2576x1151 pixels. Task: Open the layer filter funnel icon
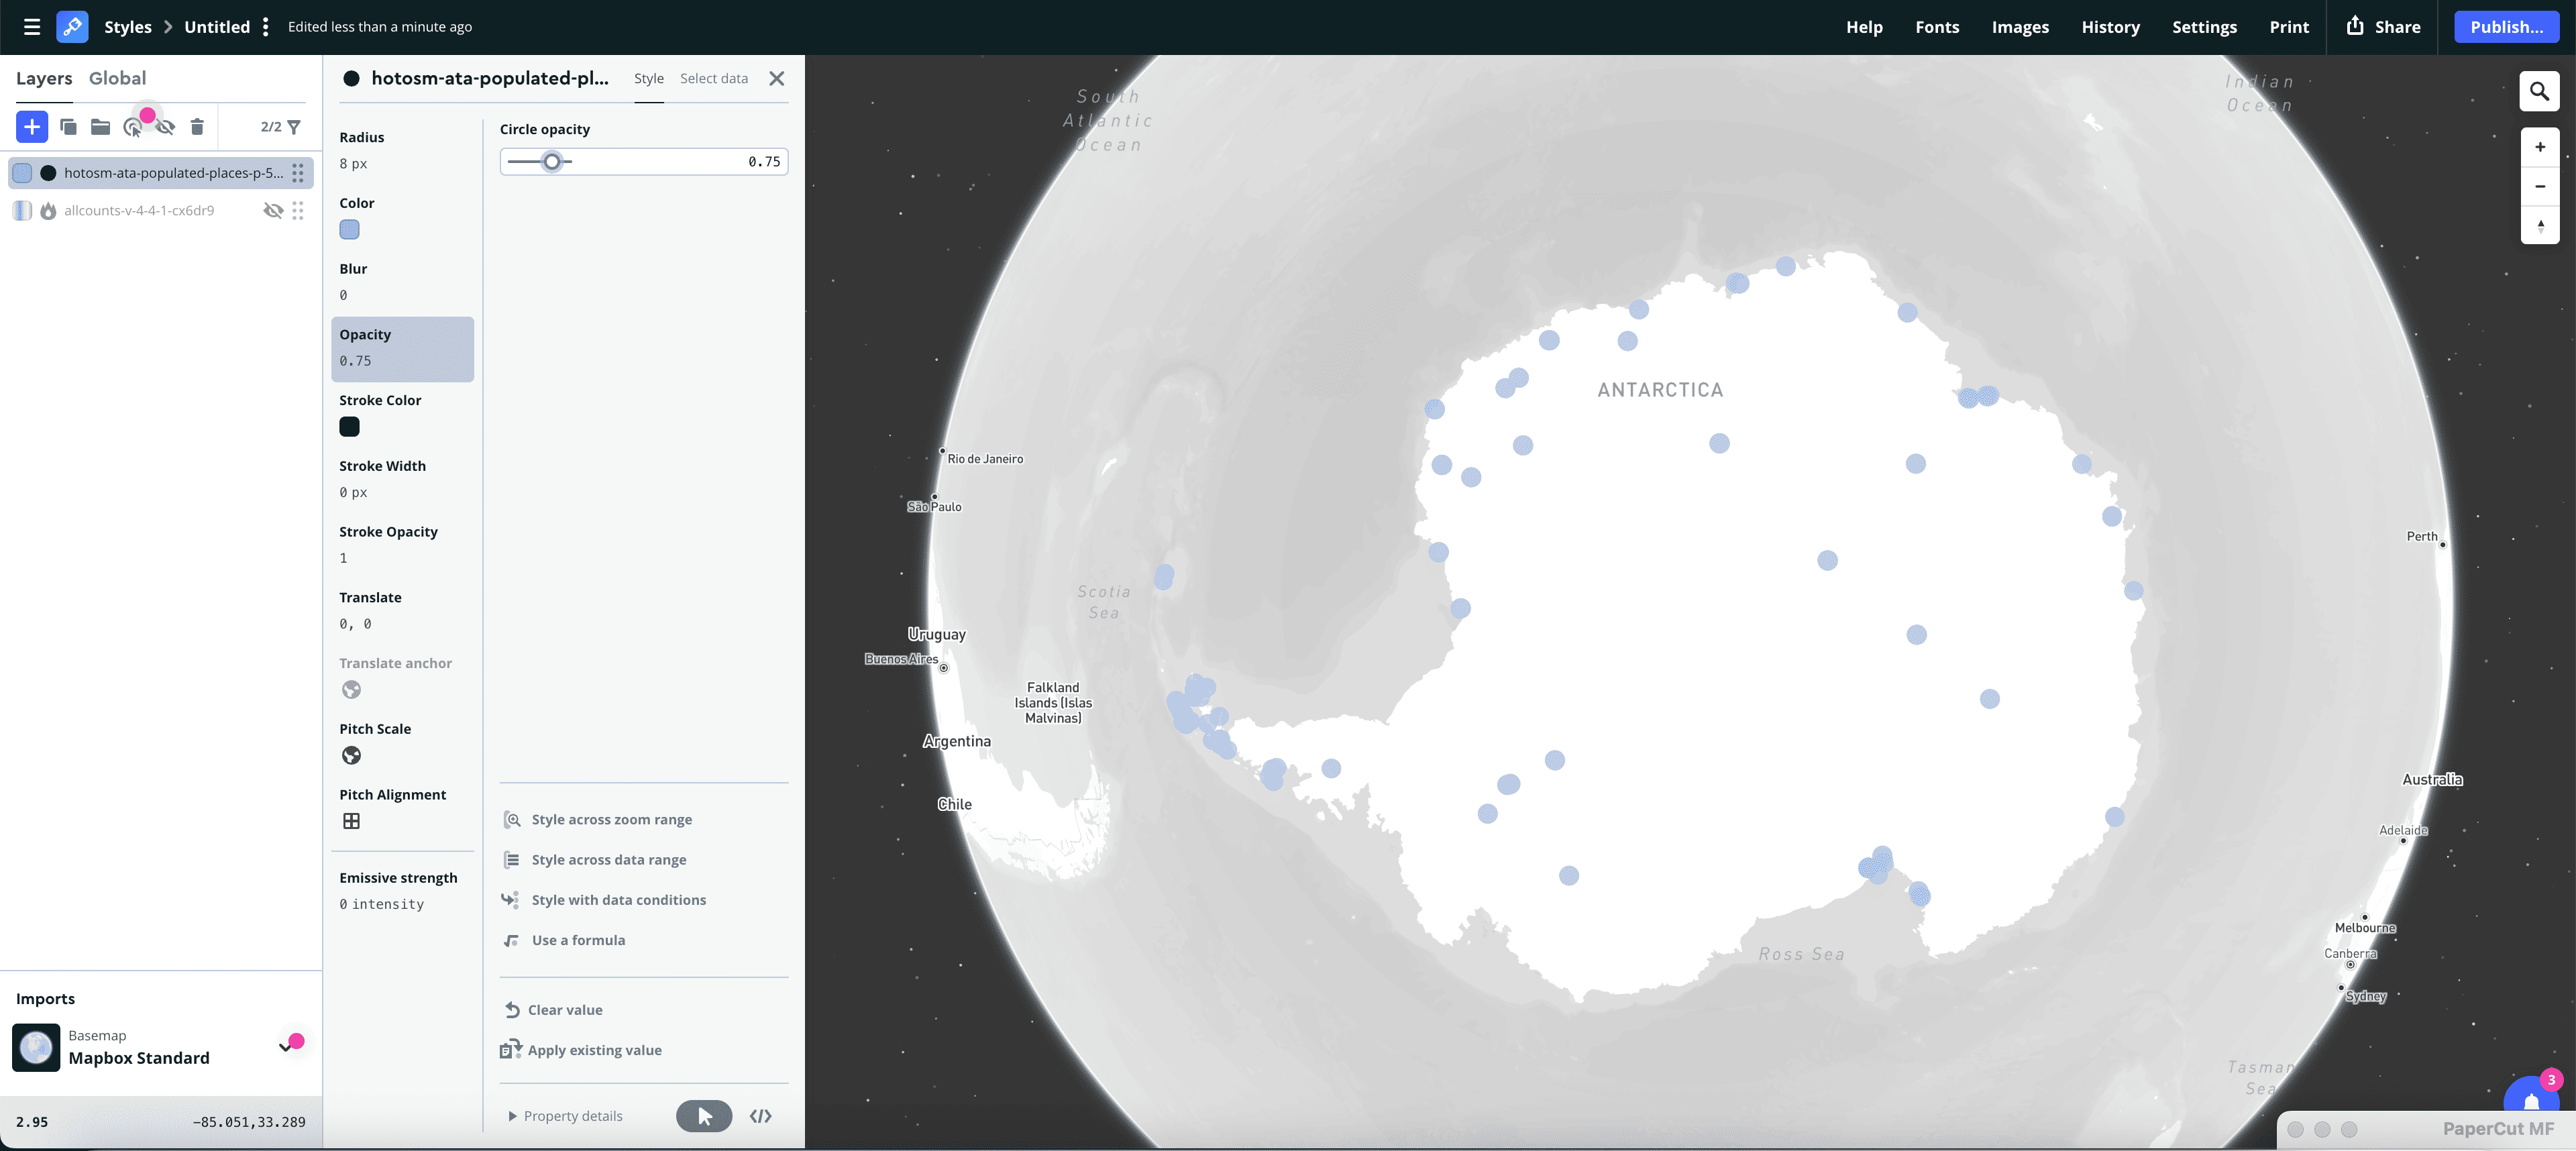(x=293, y=127)
